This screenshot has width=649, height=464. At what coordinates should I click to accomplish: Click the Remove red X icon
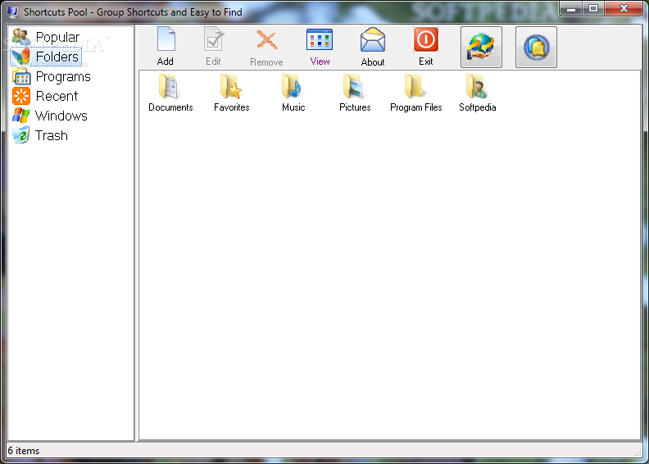click(266, 40)
